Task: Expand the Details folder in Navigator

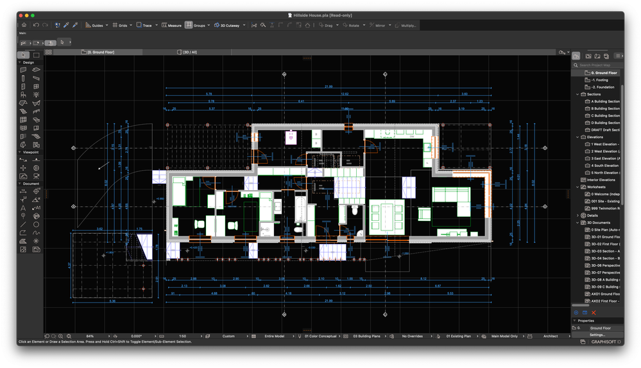Action: click(x=577, y=215)
